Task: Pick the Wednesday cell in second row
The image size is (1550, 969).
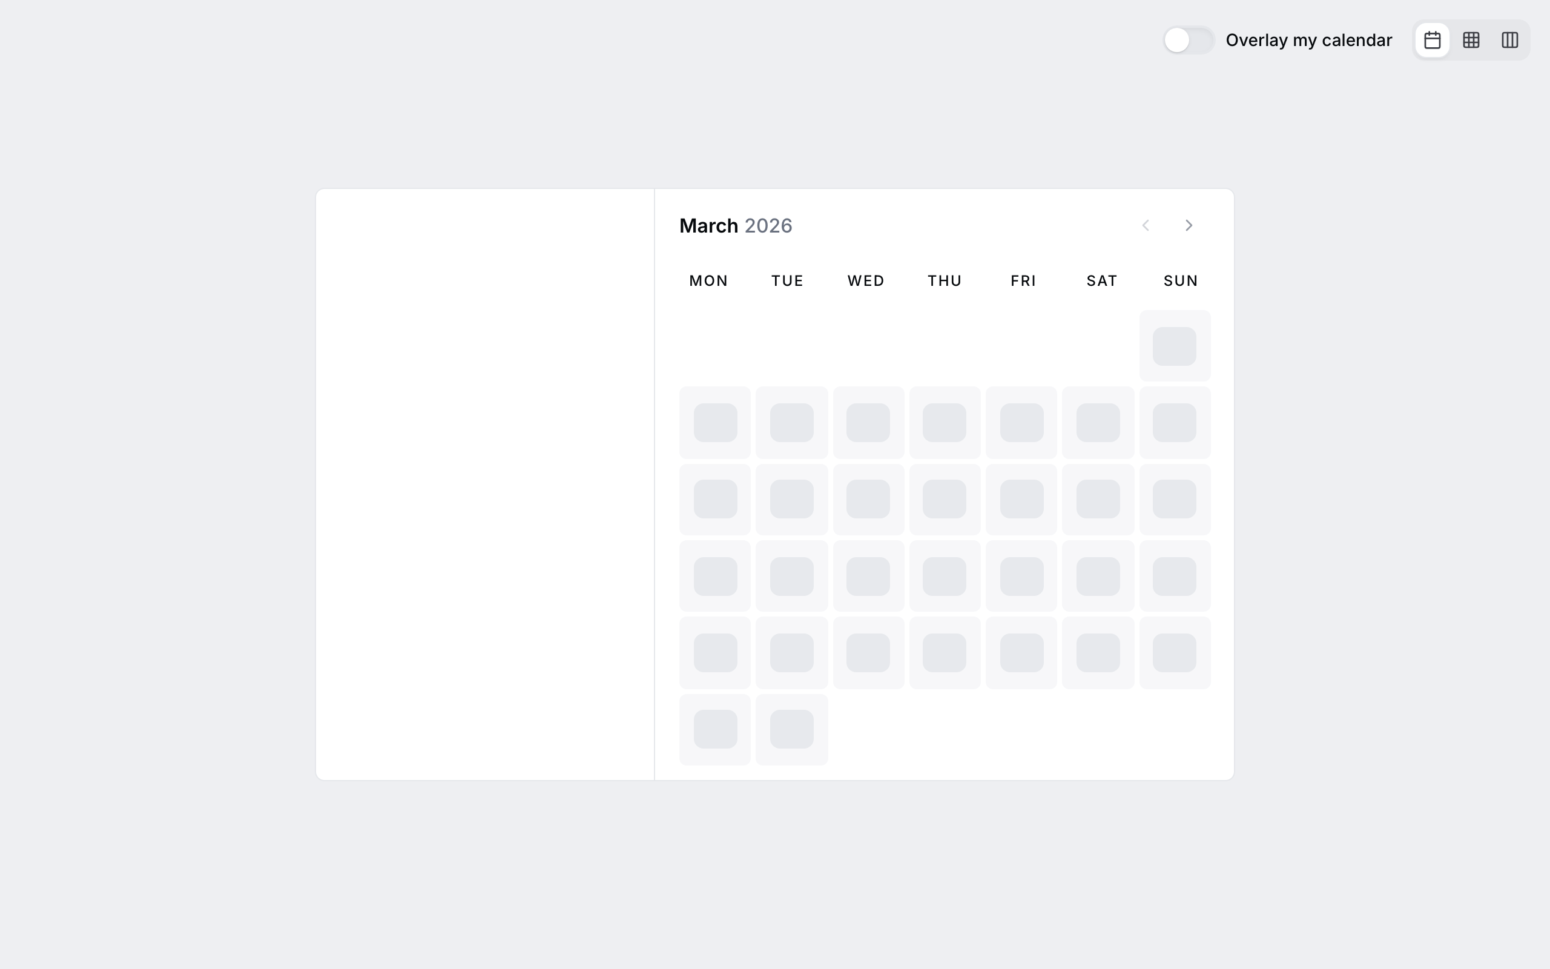Action: [x=868, y=422]
